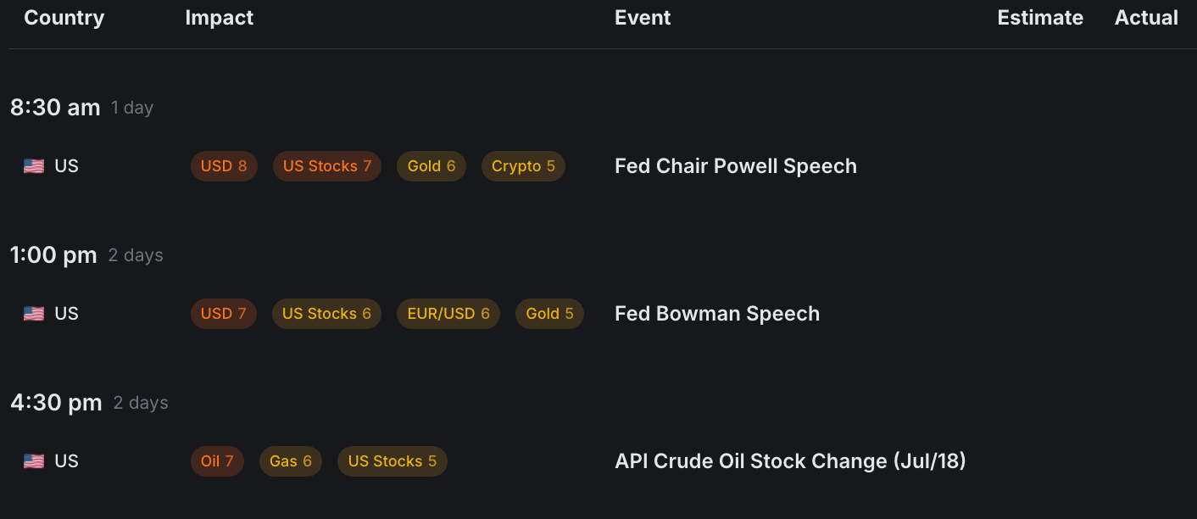This screenshot has height=519, width=1197.
Task: Click the Crypto 5 impact badge
Action: (523, 166)
